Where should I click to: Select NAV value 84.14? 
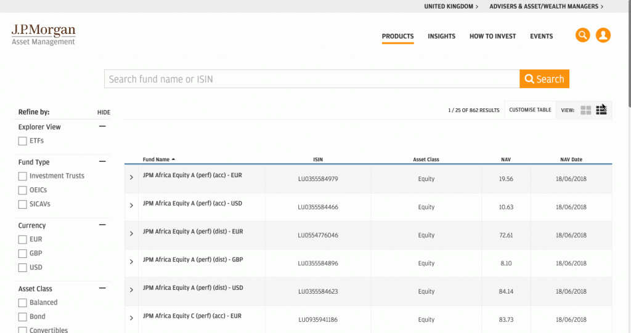coord(506,292)
